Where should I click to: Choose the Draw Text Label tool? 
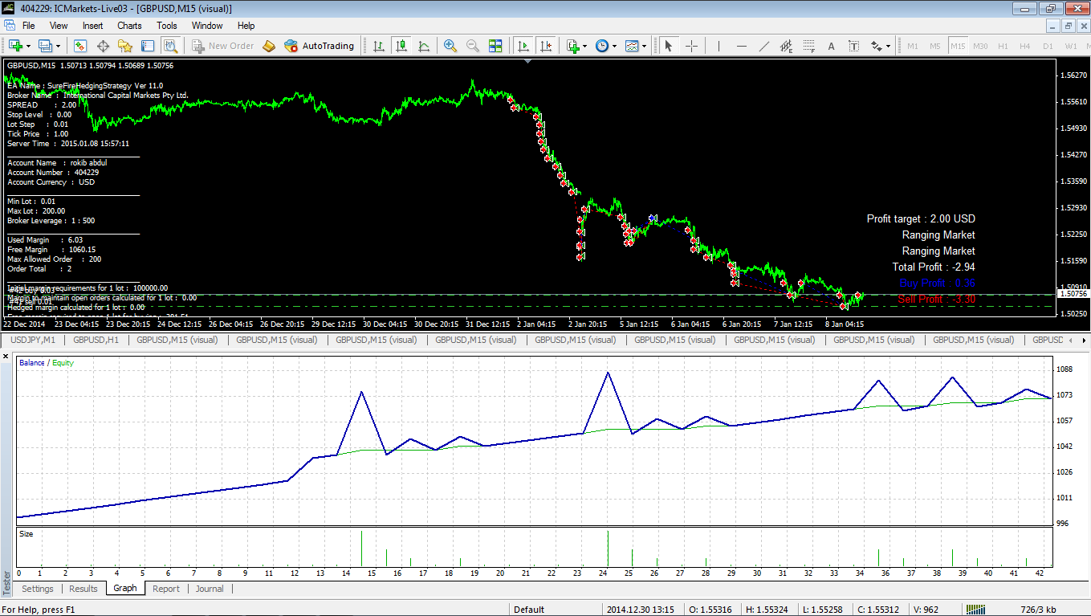(853, 46)
